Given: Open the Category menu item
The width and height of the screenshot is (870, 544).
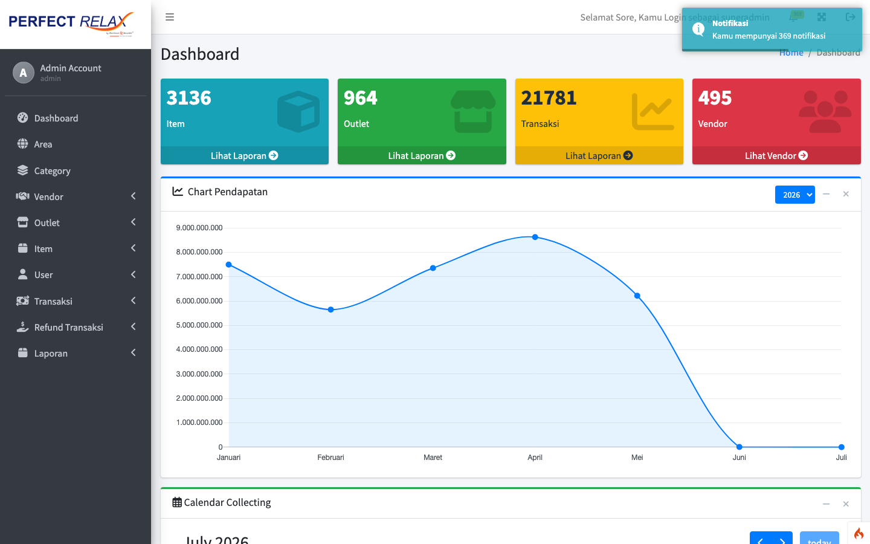Looking at the screenshot, I should click(76, 170).
